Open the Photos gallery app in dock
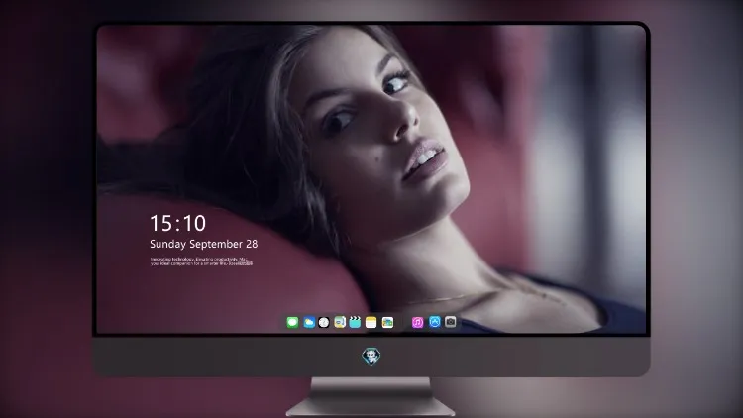This screenshot has width=743, height=418. (387, 323)
